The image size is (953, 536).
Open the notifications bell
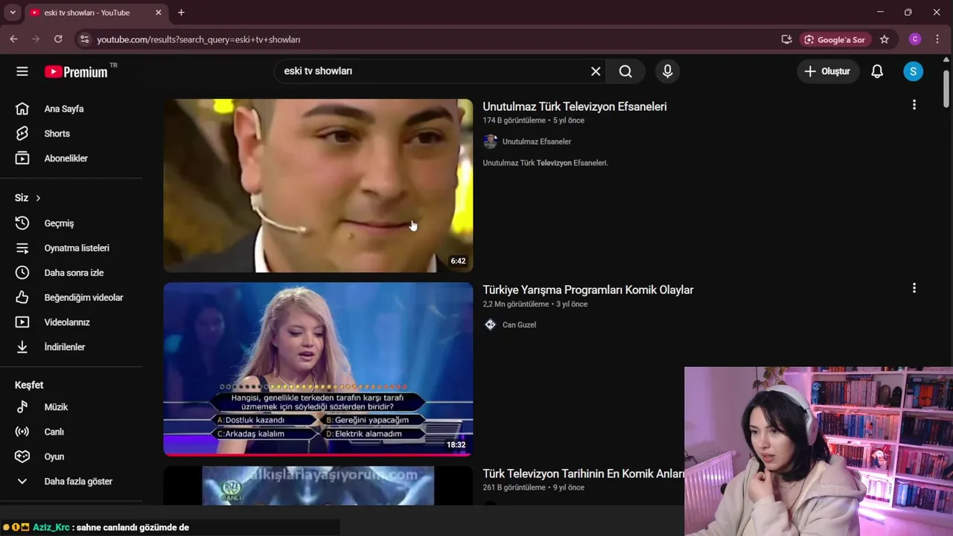[877, 71]
